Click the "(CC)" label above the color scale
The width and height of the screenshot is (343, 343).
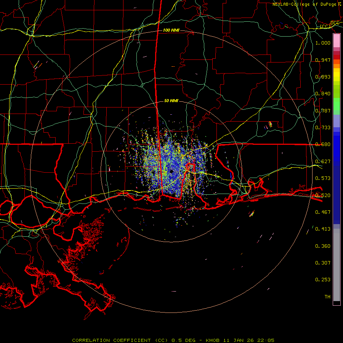(326, 26)
